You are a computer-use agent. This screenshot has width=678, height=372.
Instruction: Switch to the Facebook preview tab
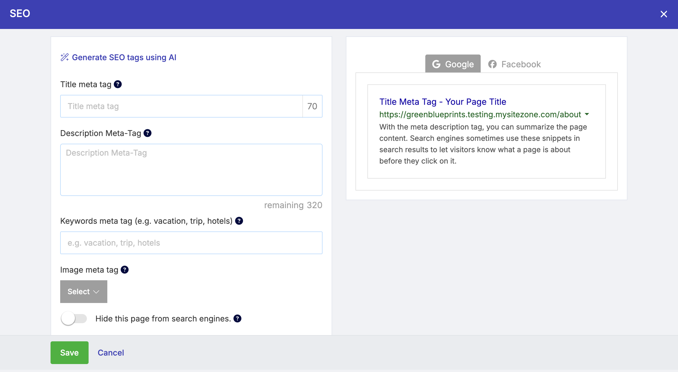pyautogui.click(x=514, y=64)
